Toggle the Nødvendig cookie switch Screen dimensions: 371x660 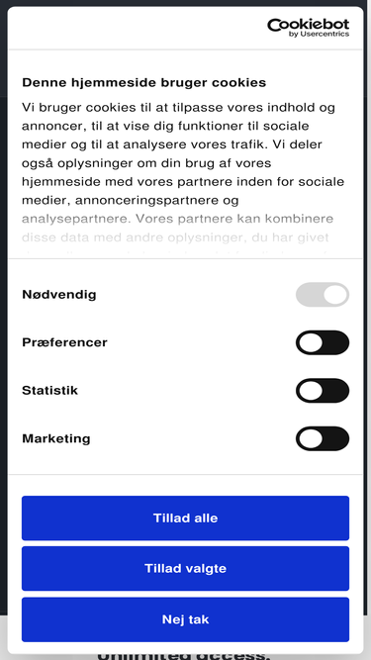(323, 295)
